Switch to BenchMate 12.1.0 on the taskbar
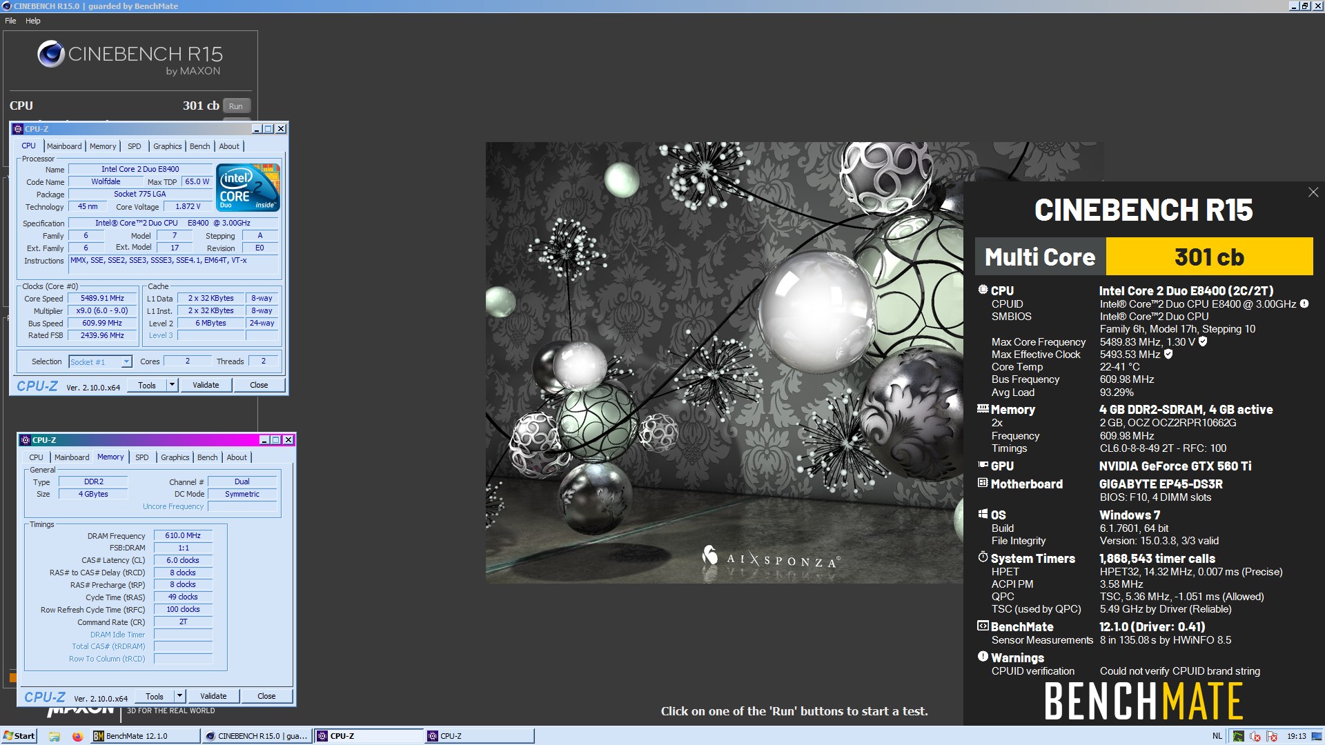 point(145,736)
